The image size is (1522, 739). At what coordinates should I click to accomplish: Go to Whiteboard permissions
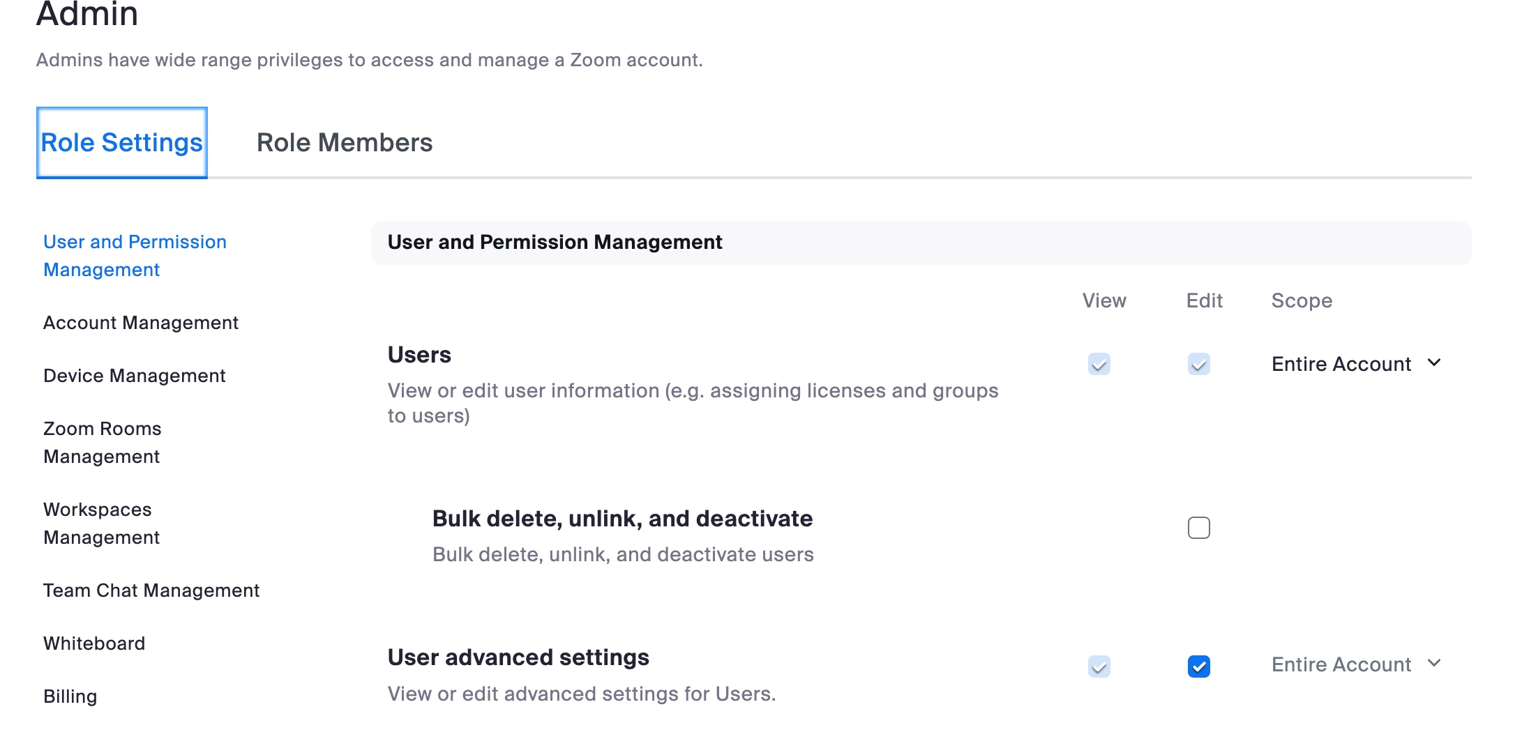(x=94, y=643)
